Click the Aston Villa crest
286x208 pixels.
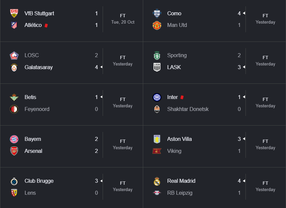157,139
